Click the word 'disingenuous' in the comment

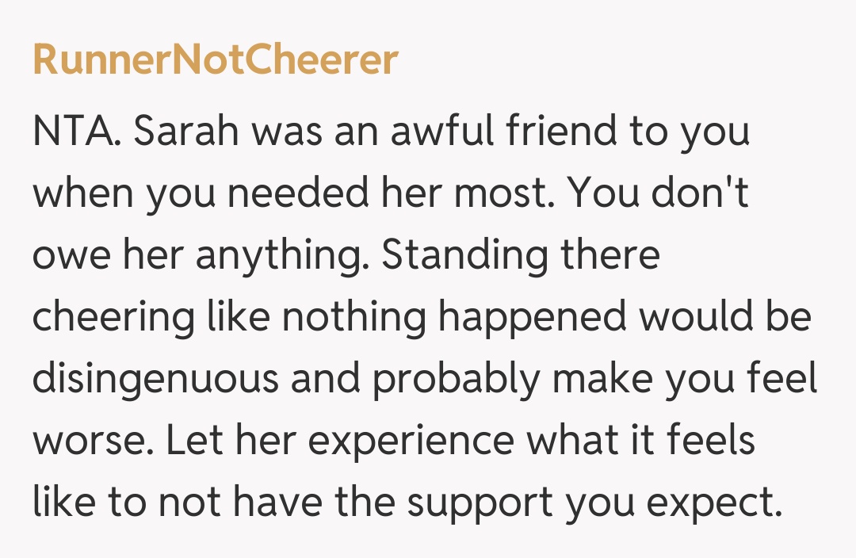click(156, 380)
